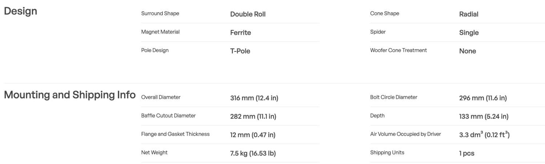
Task: Click the Radial cone shape value
Action: [469, 14]
